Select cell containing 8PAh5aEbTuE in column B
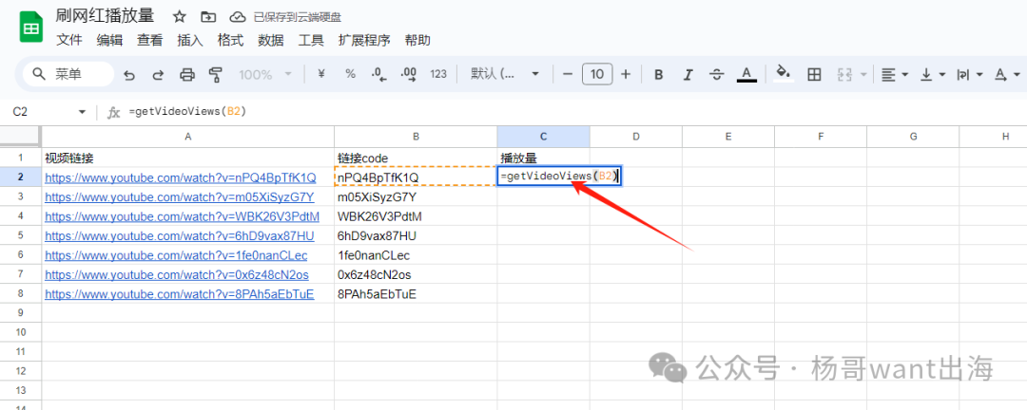The height and width of the screenshot is (410, 1027). click(x=416, y=294)
